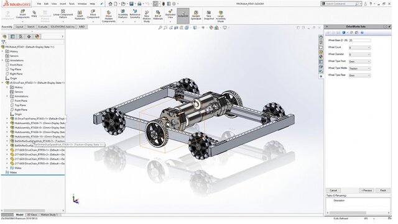Screen dimensions: 398x224
Task: Expand the top-level History node
Action: [2, 52]
